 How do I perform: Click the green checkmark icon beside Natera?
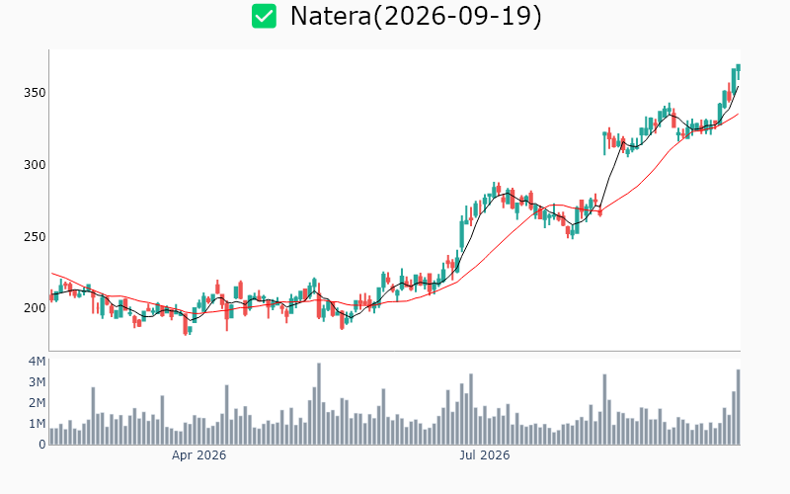(x=264, y=16)
